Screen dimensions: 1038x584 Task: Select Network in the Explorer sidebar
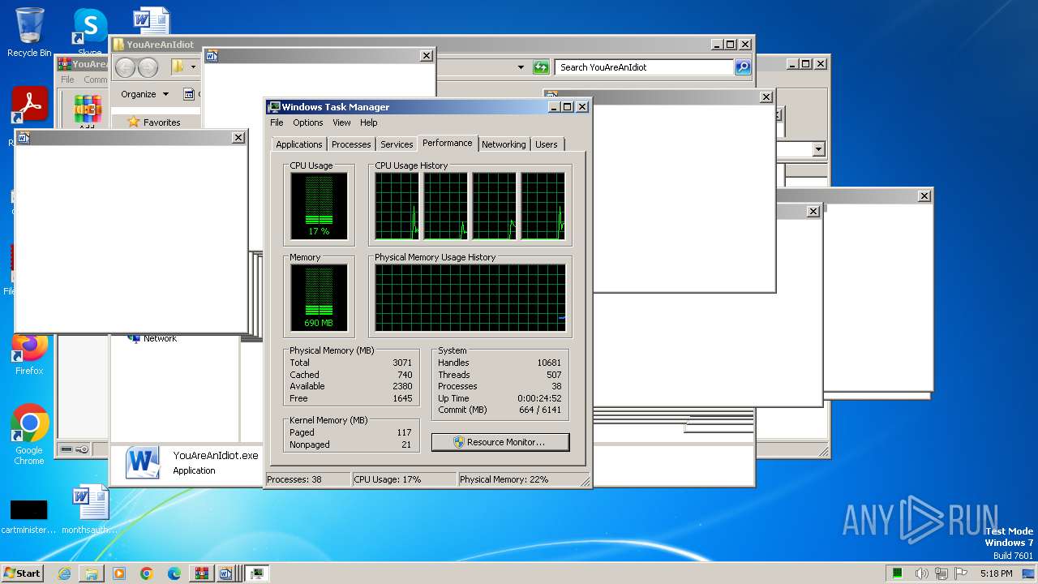(x=160, y=338)
